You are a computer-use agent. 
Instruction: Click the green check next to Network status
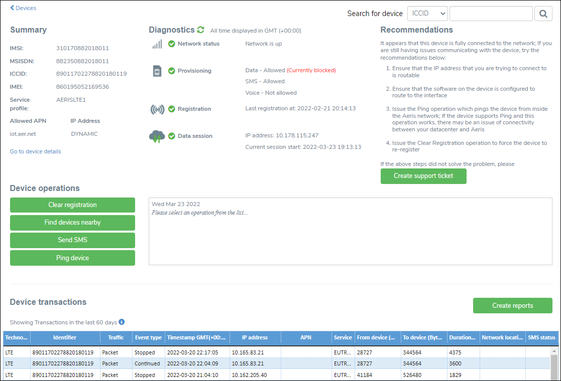172,44
